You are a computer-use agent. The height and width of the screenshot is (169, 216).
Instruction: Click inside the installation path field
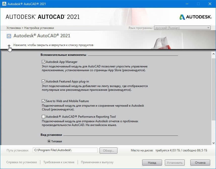66,150
